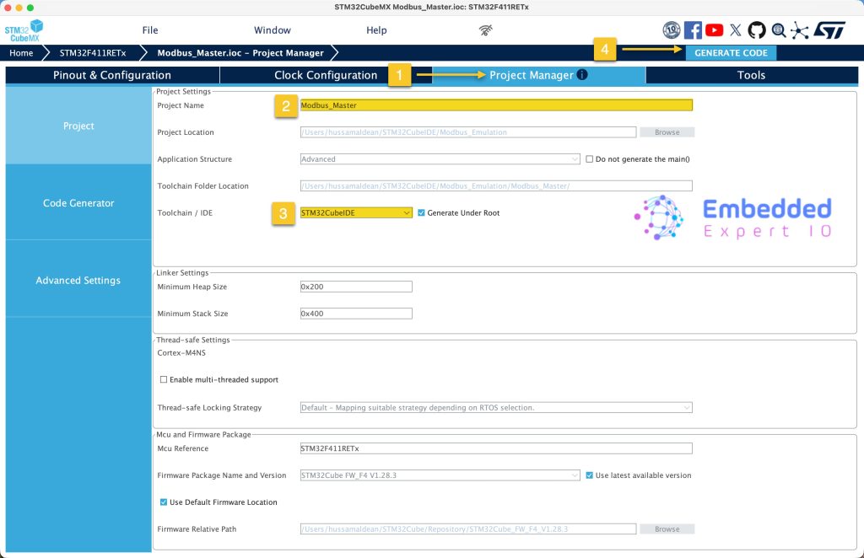Switch to the Clock Configuration tab
The image size is (864, 558).
(x=326, y=75)
